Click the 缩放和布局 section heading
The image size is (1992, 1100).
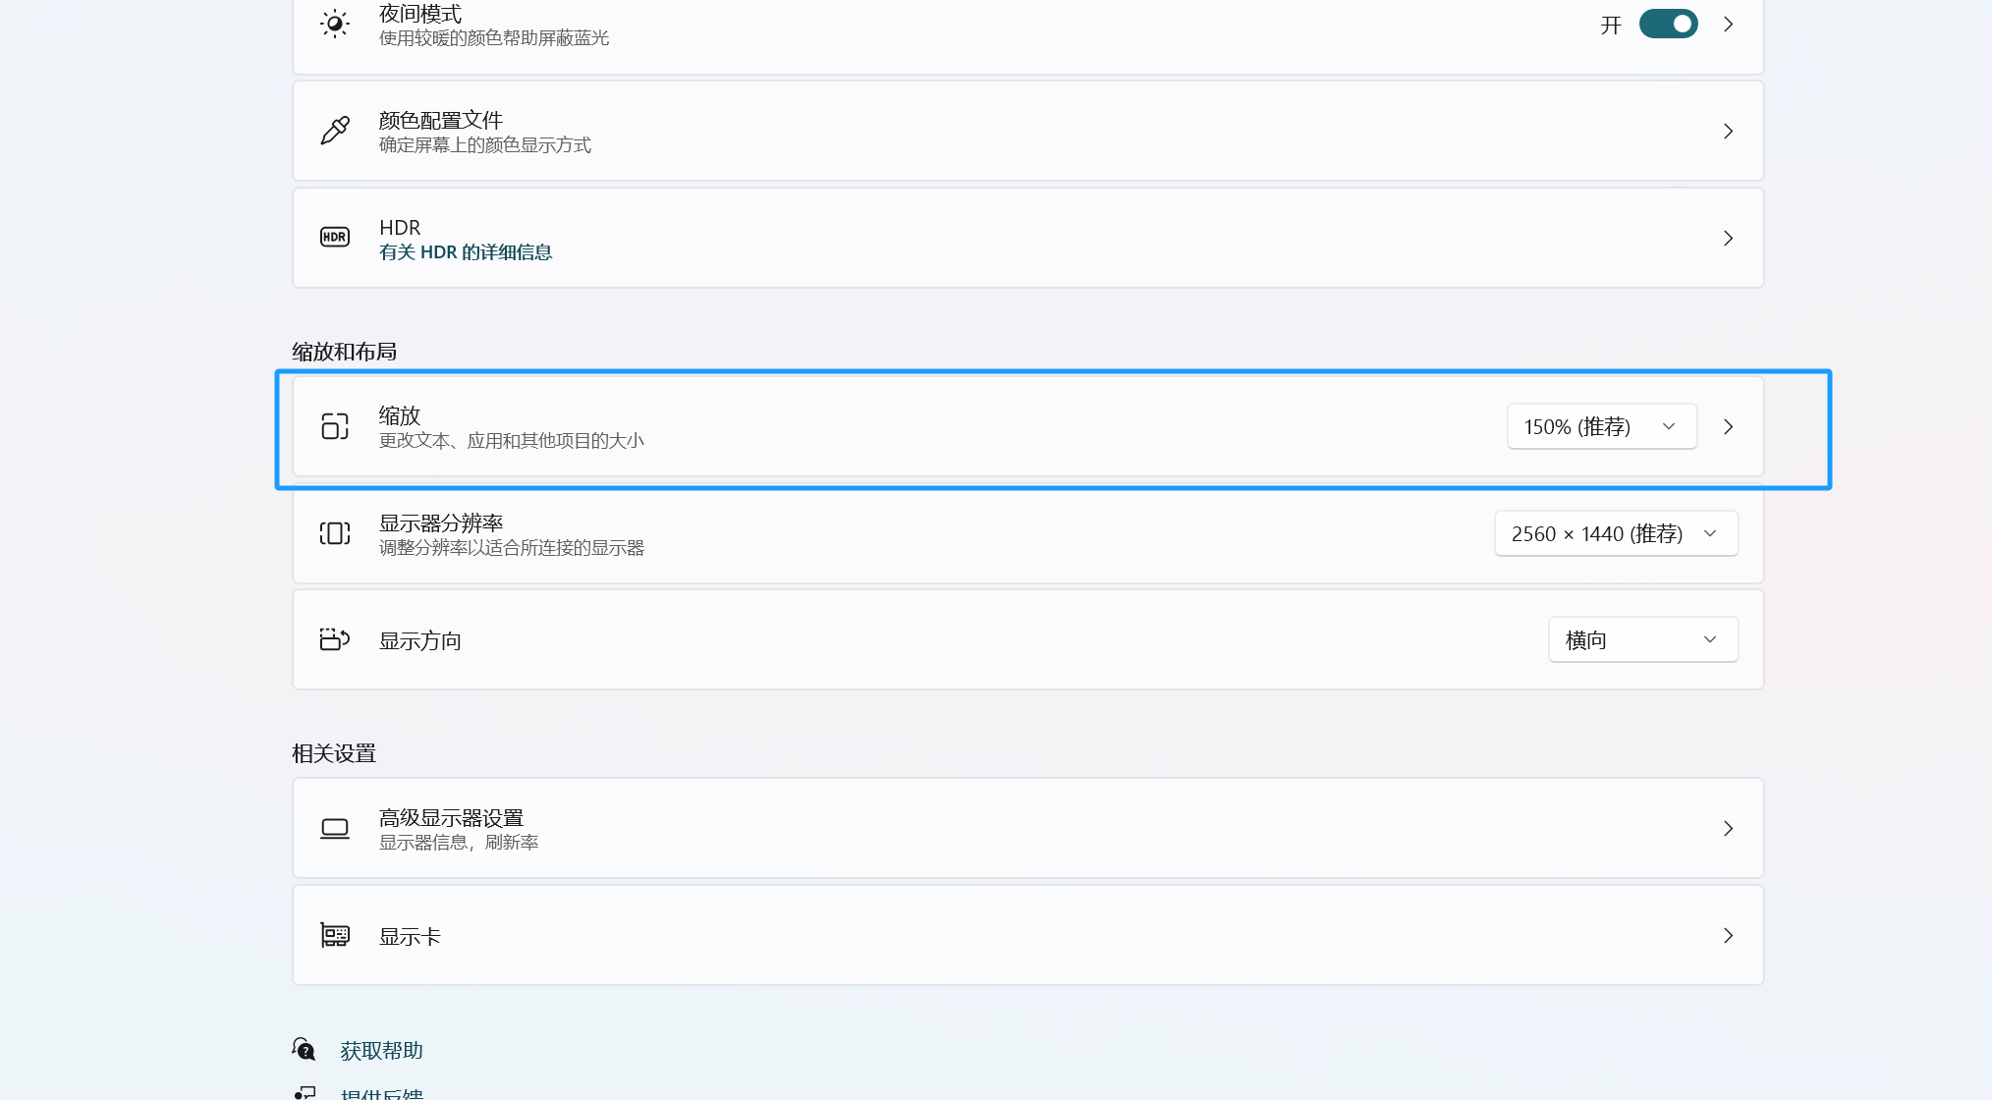(344, 352)
